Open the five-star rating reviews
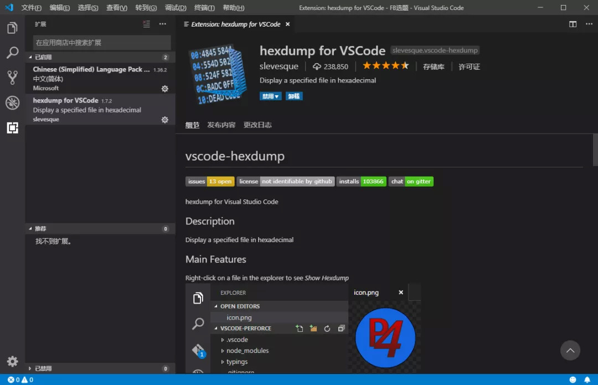Image resolution: width=598 pixels, height=385 pixels. tap(385, 65)
